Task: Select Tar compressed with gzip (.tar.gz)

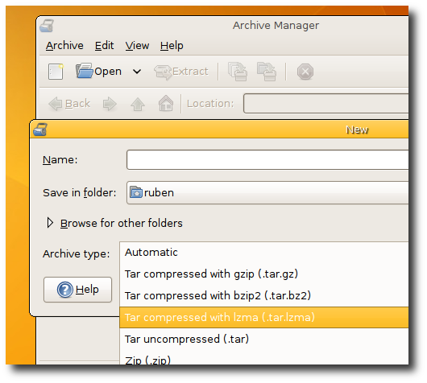Action: point(264,274)
